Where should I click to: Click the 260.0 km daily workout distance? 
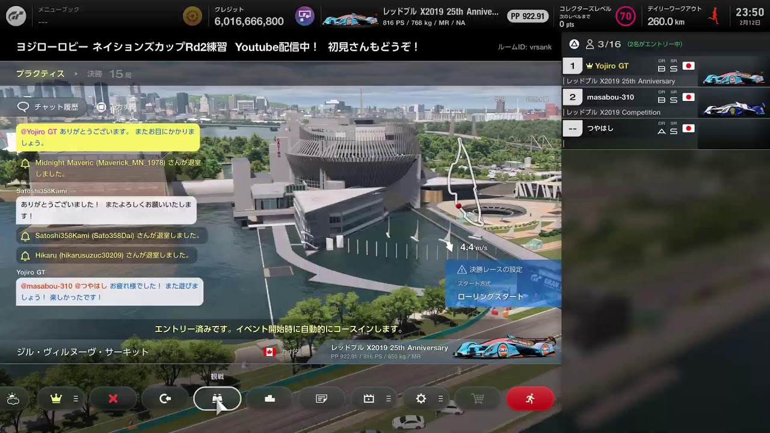tap(666, 21)
